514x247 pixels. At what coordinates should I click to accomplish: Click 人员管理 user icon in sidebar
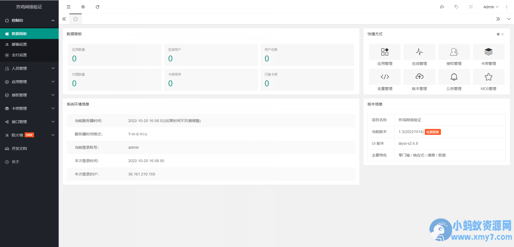pos(7,68)
